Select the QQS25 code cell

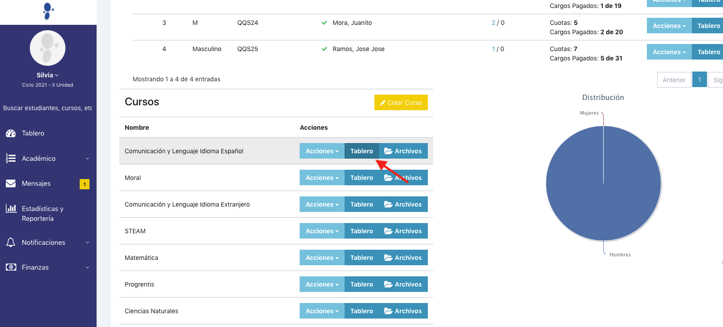pos(248,49)
